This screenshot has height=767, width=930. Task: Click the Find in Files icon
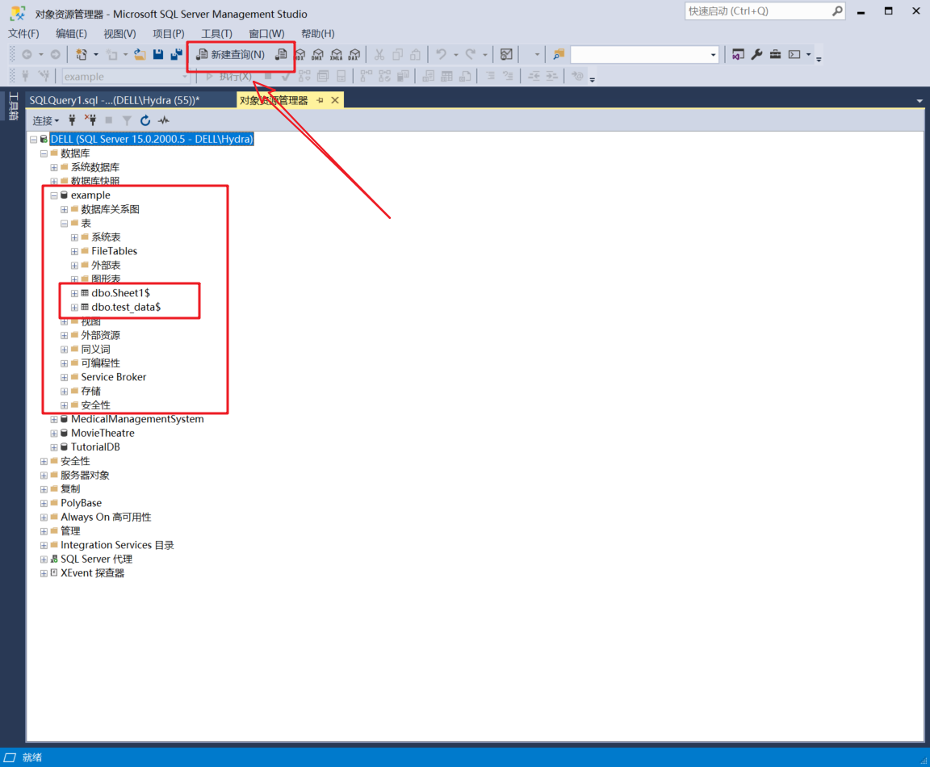(558, 55)
